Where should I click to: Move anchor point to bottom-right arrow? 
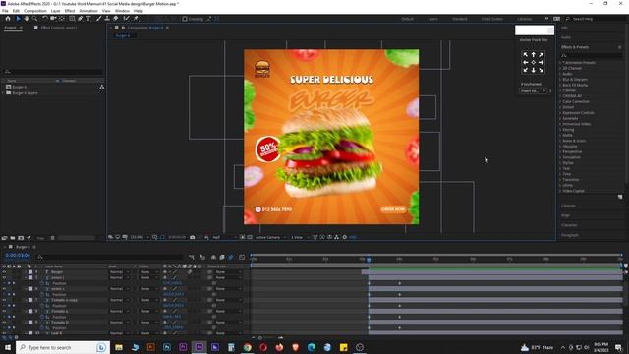pos(541,70)
